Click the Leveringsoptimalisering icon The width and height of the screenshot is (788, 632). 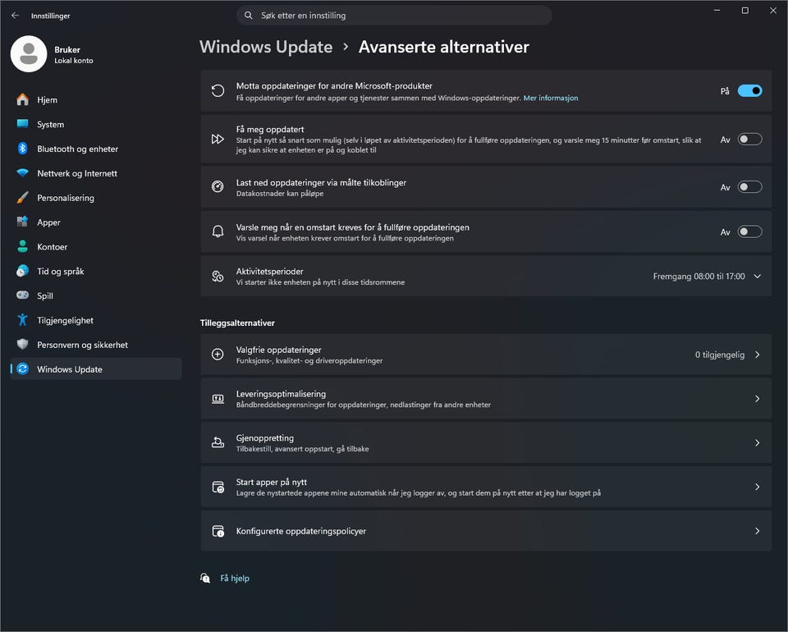click(x=218, y=398)
